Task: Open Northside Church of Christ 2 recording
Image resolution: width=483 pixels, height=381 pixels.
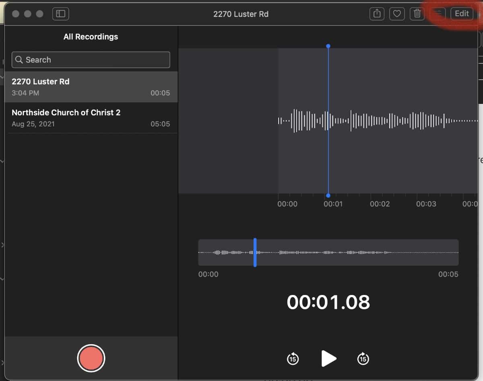Action: click(91, 118)
